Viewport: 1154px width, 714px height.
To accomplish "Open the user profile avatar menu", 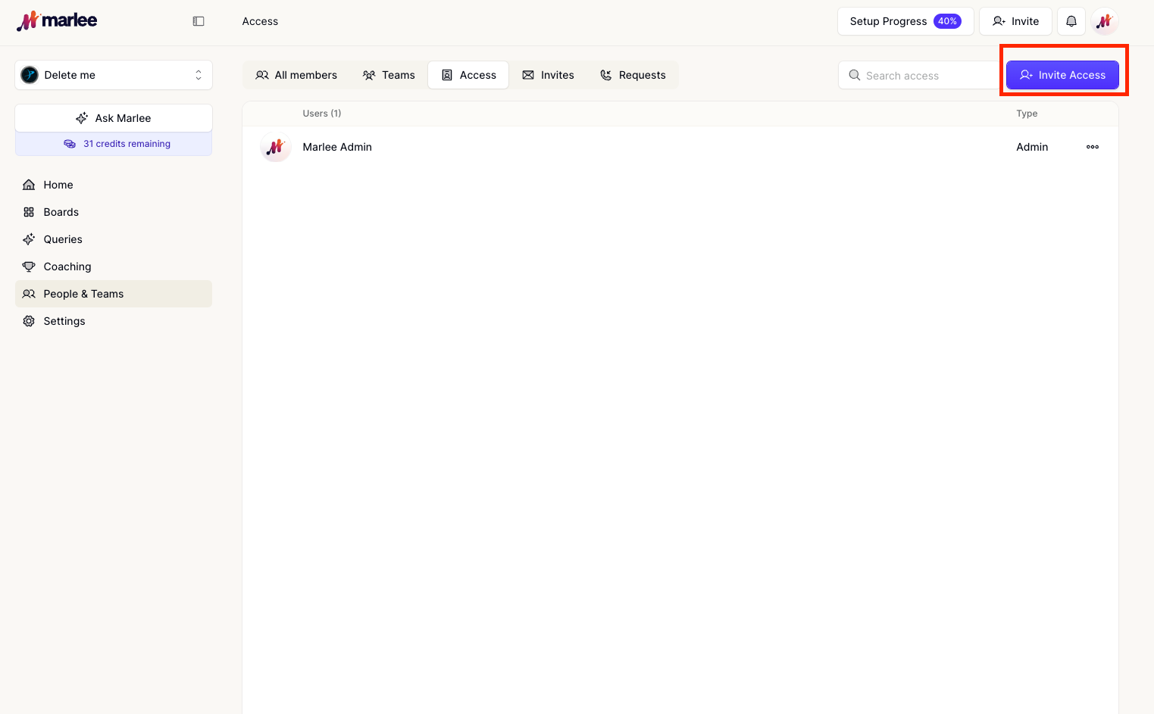I will coord(1105,21).
